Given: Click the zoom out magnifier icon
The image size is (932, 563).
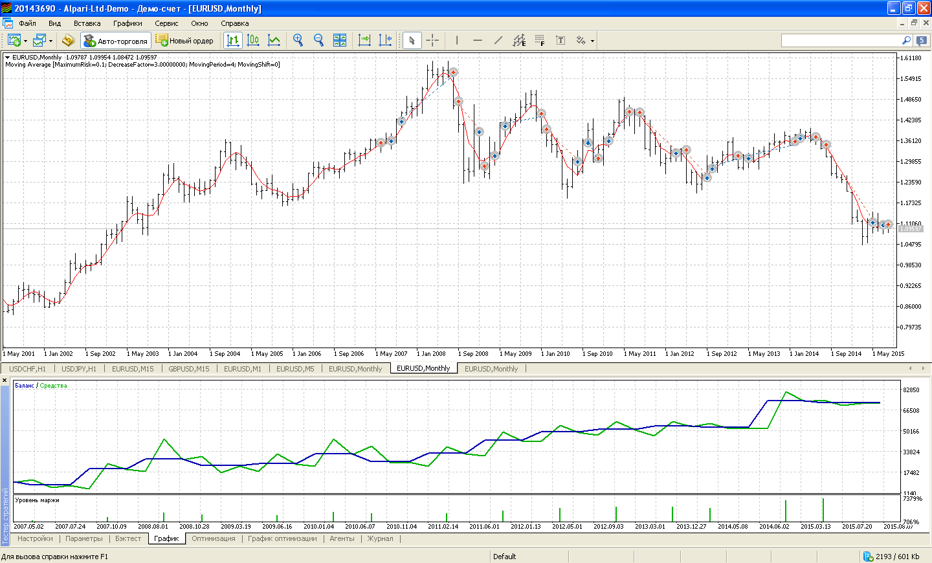Looking at the screenshot, I should click(318, 40).
